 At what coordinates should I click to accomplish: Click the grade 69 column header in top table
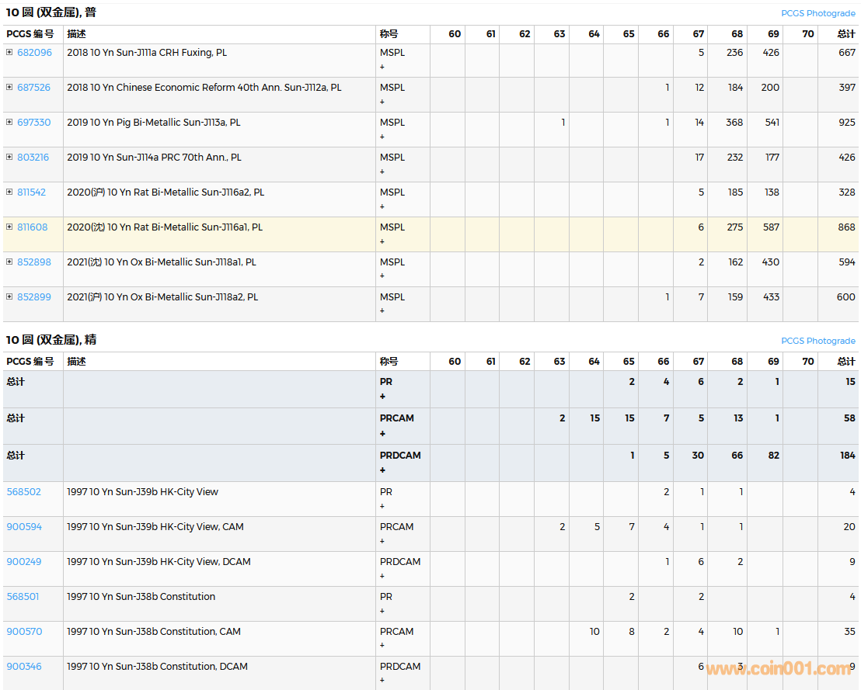click(x=772, y=34)
